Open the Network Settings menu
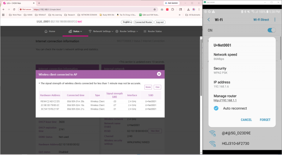 101,31
